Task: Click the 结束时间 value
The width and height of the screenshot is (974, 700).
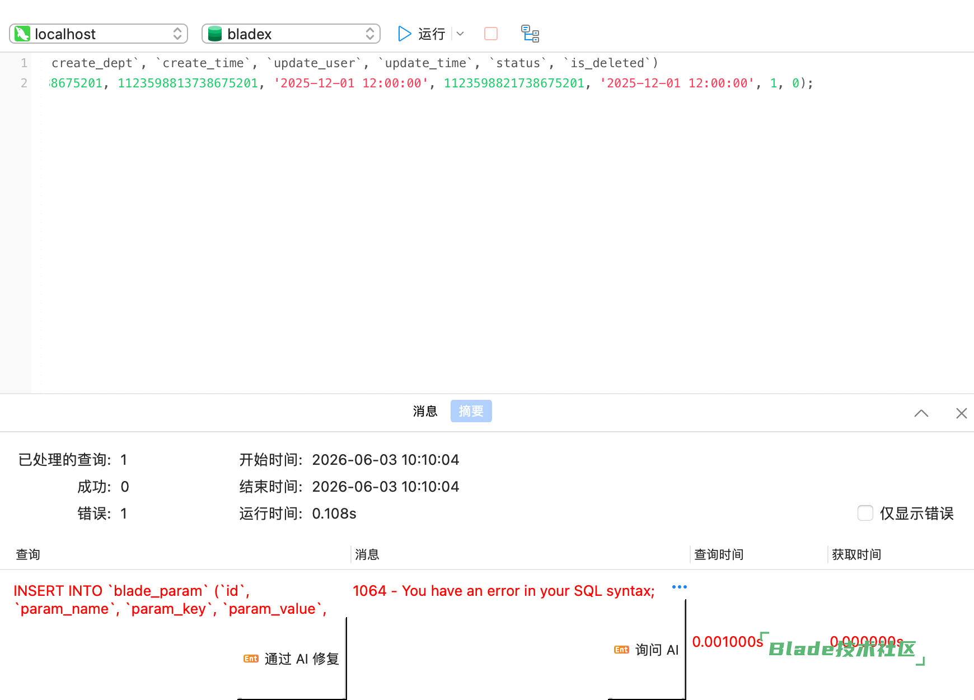Action: [x=386, y=487]
